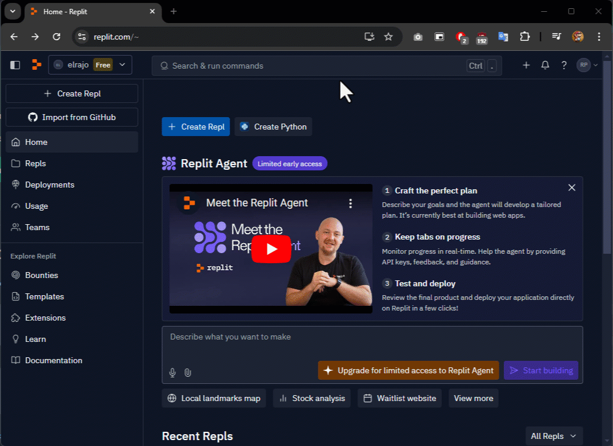Click Create Python button

point(273,127)
